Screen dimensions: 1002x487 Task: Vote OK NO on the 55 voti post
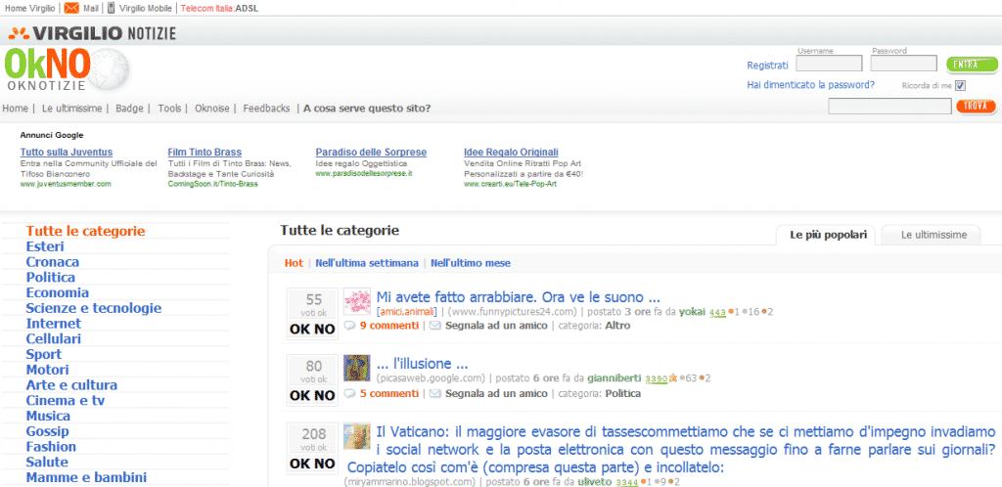[312, 330]
